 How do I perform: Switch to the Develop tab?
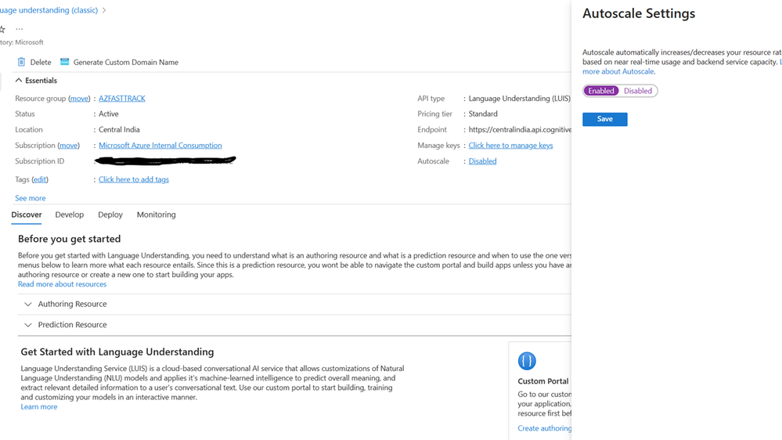(70, 215)
